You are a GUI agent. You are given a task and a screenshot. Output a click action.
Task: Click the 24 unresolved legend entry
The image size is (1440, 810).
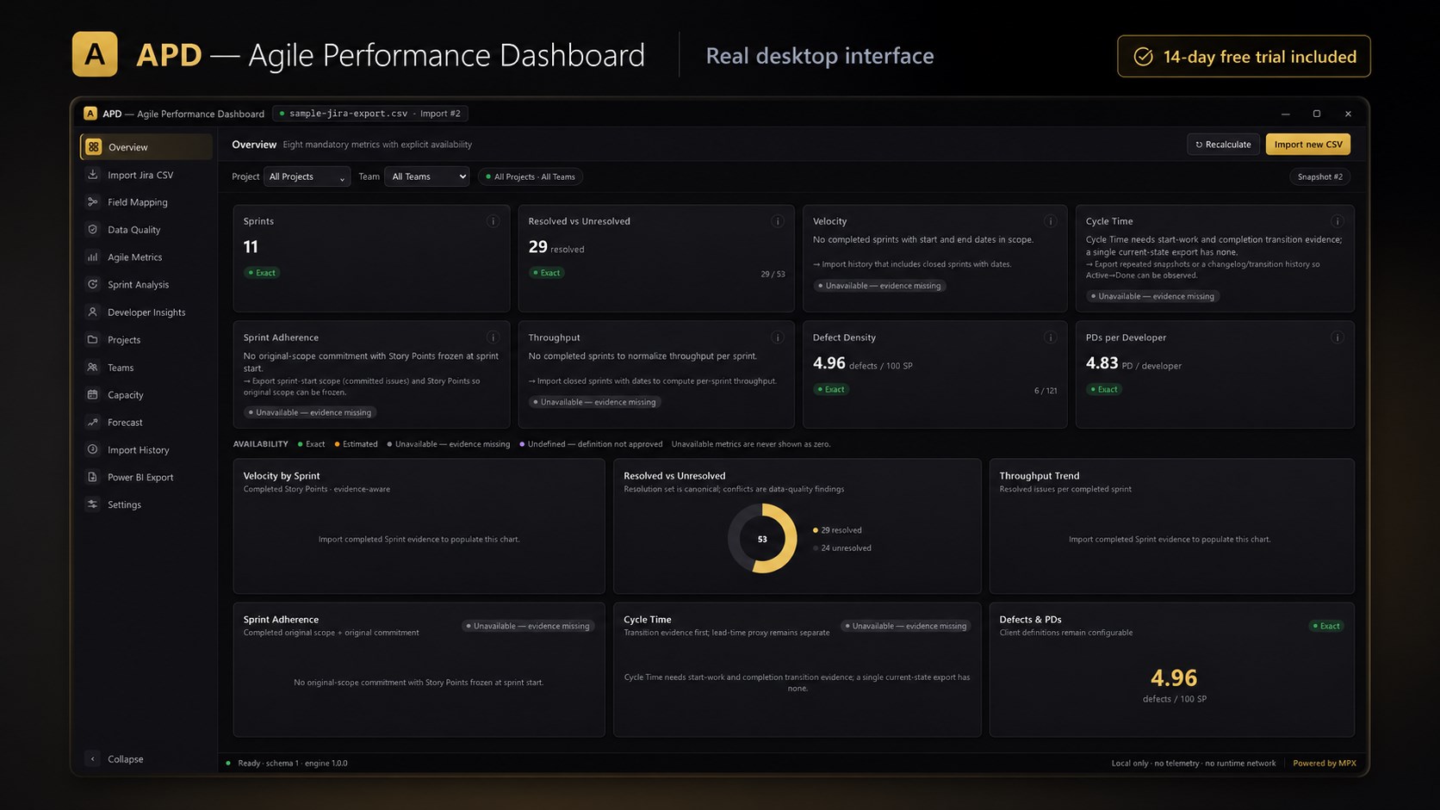[x=842, y=548]
